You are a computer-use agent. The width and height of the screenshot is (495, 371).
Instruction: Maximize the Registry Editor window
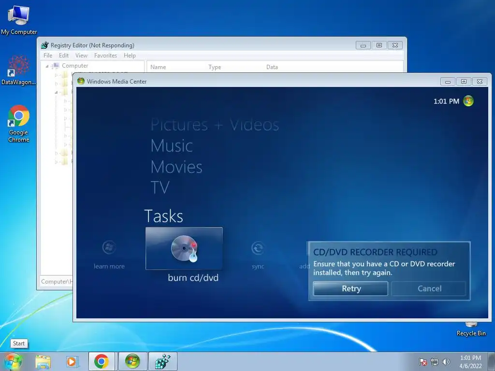[x=379, y=45]
